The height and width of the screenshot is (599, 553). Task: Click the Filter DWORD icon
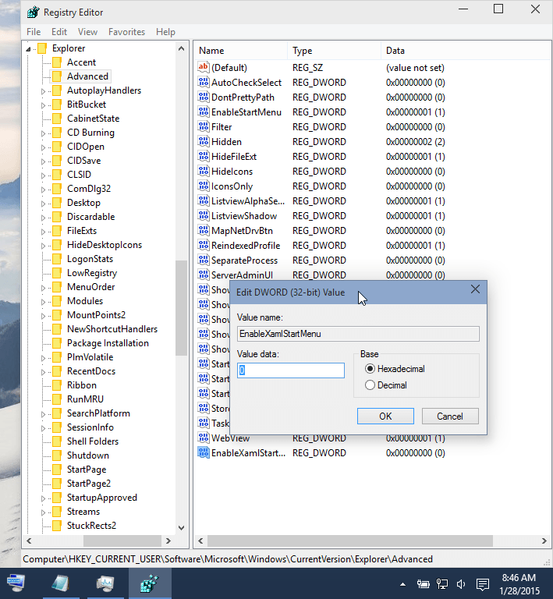pyautogui.click(x=204, y=126)
